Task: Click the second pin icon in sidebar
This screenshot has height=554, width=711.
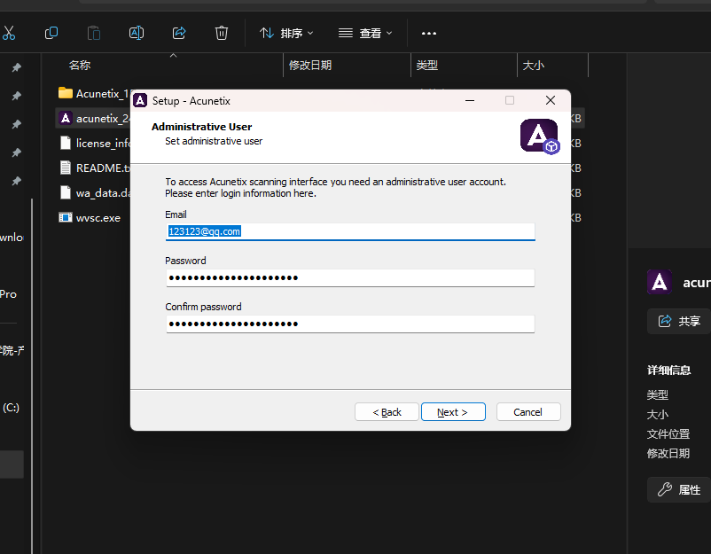Action: [x=16, y=96]
